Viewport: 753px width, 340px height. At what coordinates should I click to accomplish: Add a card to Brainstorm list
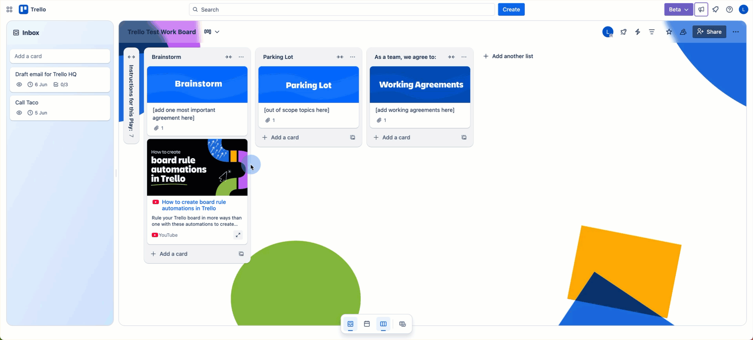pyautogui.click(x=169, y=254)
